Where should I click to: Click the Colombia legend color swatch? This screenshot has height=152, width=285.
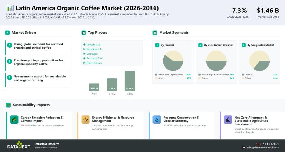tap(242, 75)
